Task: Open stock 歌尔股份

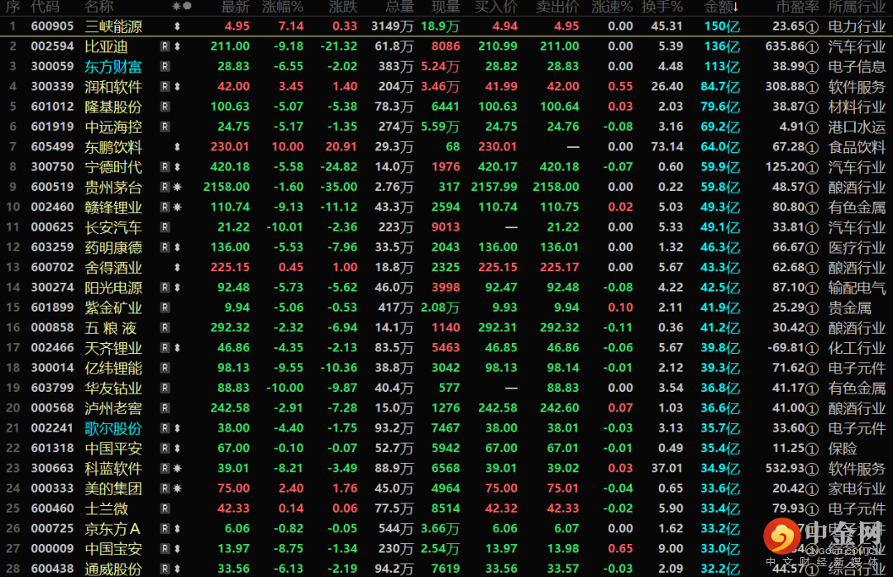Action: coord(112,428)
